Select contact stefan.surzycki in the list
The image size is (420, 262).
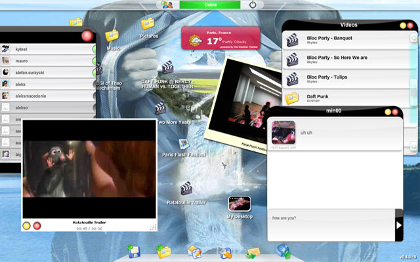pos(48,73)
